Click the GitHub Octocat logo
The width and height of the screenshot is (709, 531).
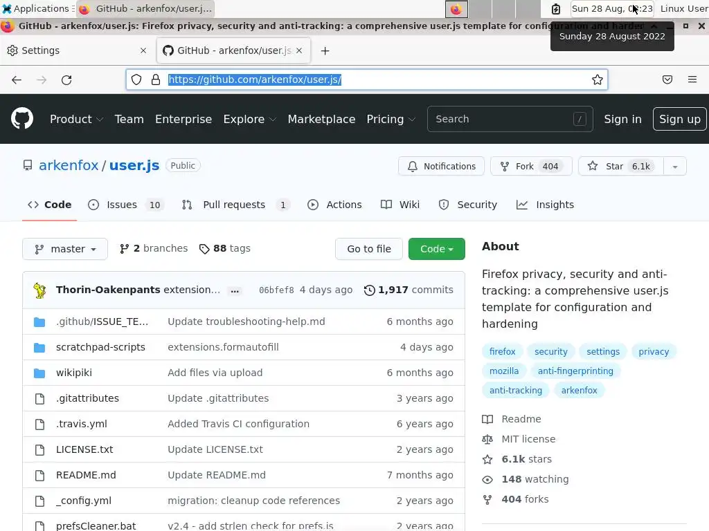tap(22, 119)
